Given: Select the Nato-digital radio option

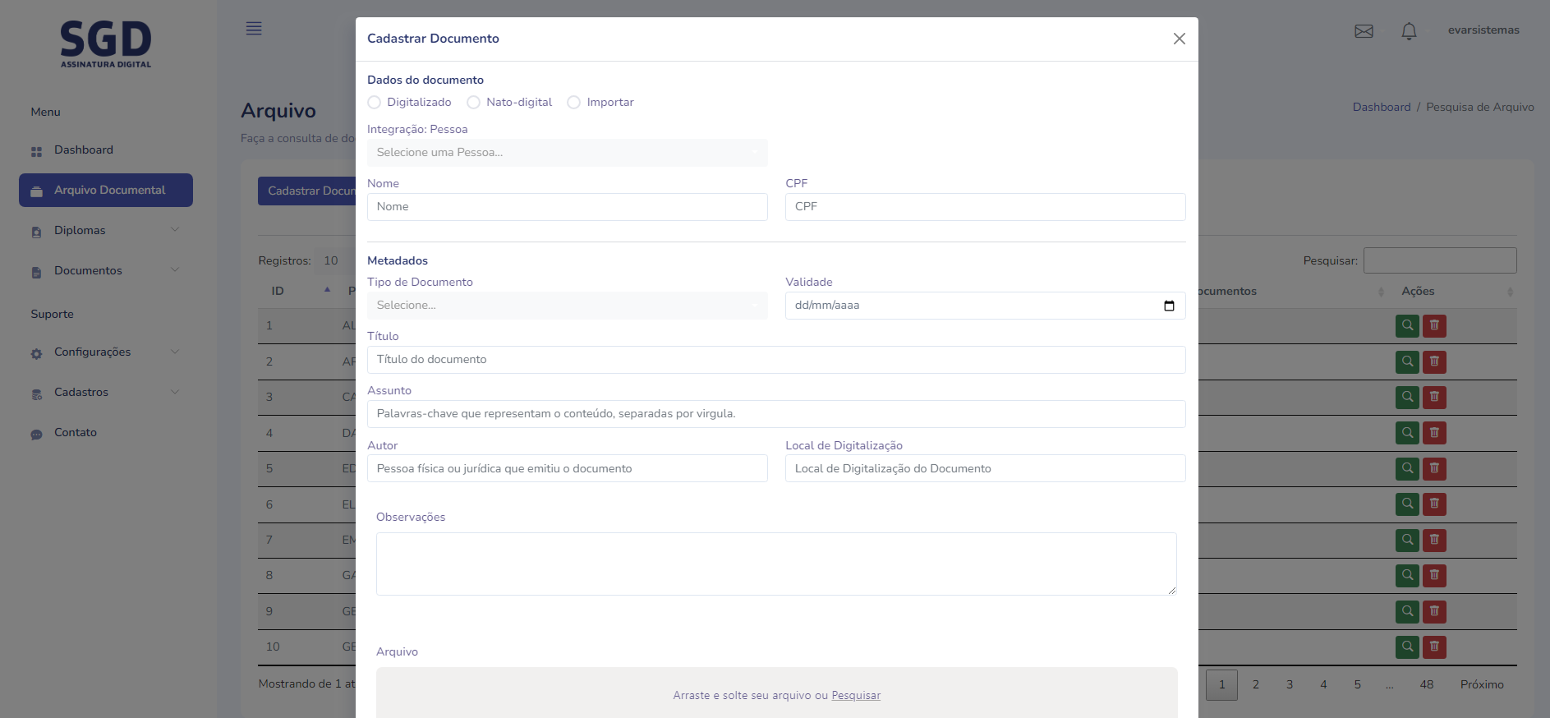Looking at the screenshot, I should tap(473, 103).
